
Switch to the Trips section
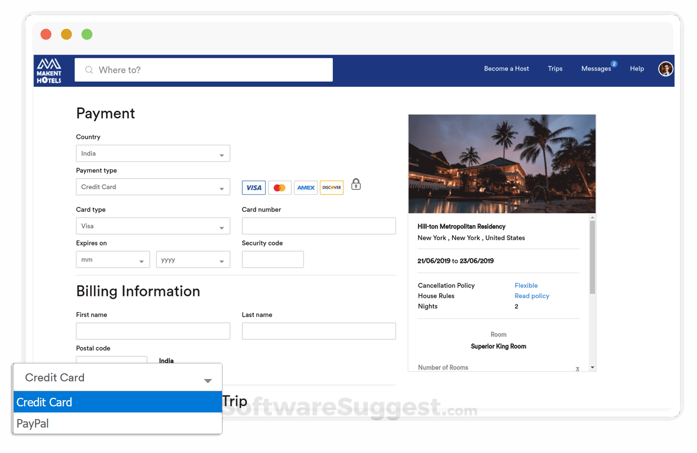(555, 68)
